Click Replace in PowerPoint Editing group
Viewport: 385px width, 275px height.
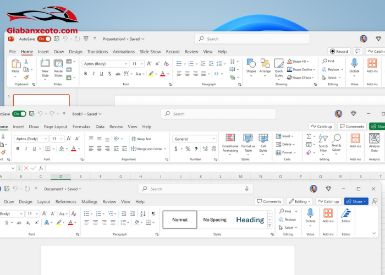331,69
